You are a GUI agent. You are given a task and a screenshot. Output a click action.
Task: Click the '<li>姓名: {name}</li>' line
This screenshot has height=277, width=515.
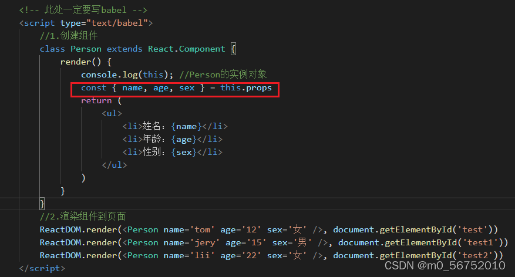point(175,126)
